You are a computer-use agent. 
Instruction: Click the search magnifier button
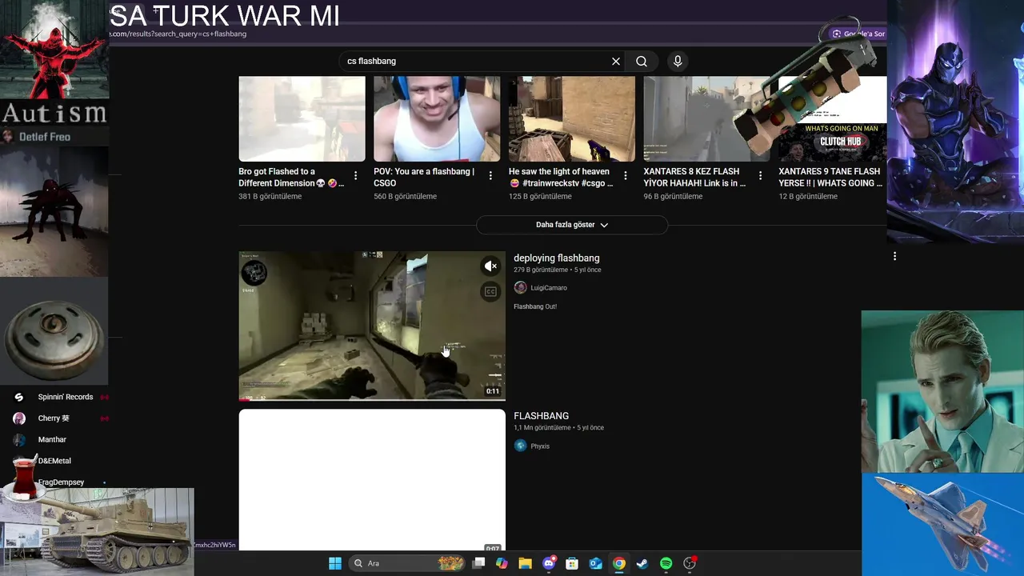click(x=642, y=62)
